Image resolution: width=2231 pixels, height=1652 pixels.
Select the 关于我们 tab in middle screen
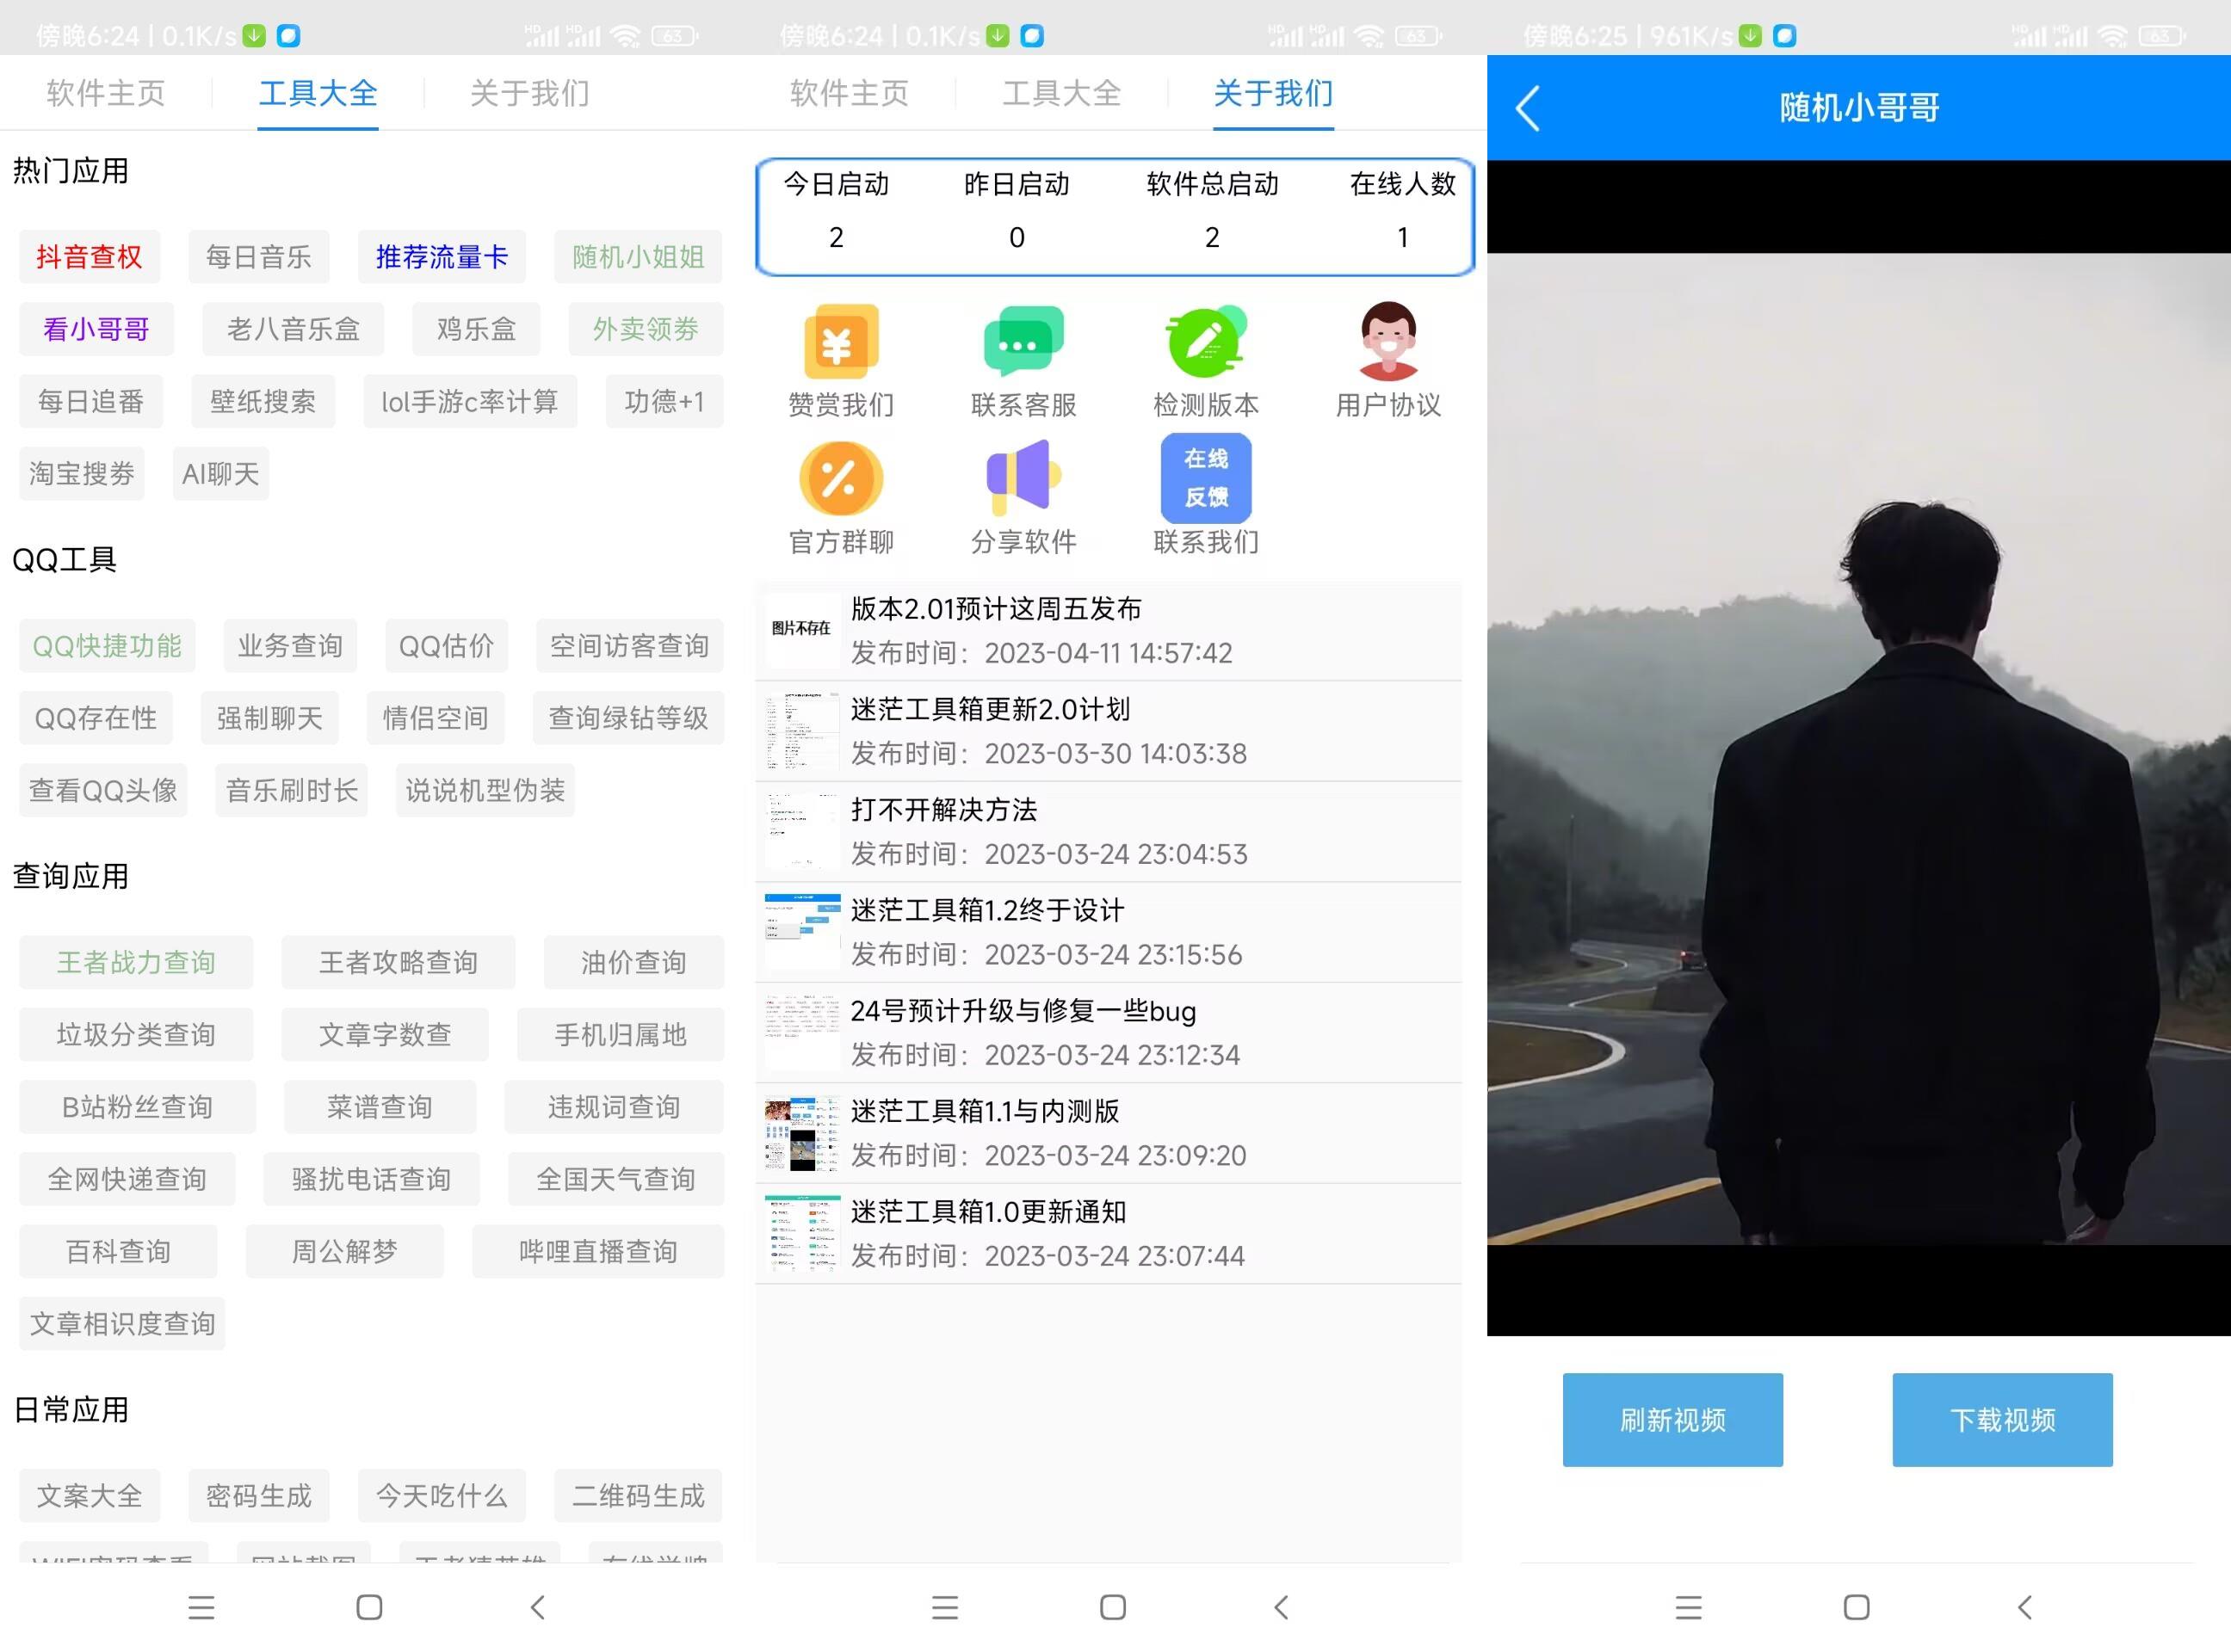click(1272, 93)
